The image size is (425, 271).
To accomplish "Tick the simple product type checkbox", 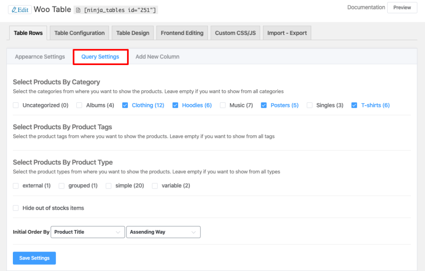I will [108, 186].
